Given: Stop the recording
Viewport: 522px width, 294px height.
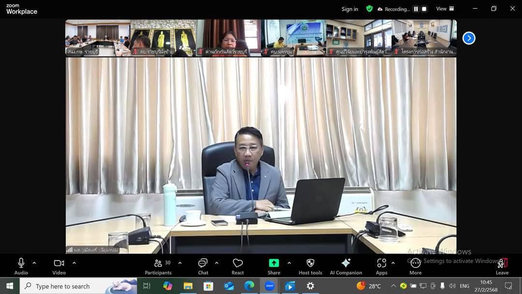Looking at the screenshot, I should [424, 9].
